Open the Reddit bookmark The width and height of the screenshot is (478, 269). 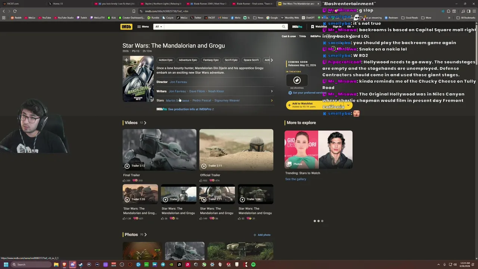[16, 18]
